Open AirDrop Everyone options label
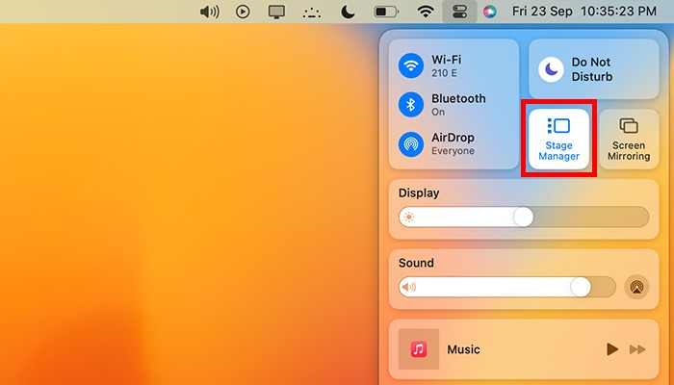The height and width of the screenshot is (385, 674). [x=454, y=144]
